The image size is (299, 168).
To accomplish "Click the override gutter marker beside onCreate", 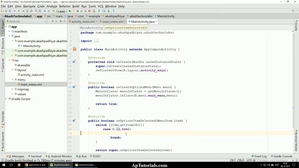I will click(x=74, y=62).
